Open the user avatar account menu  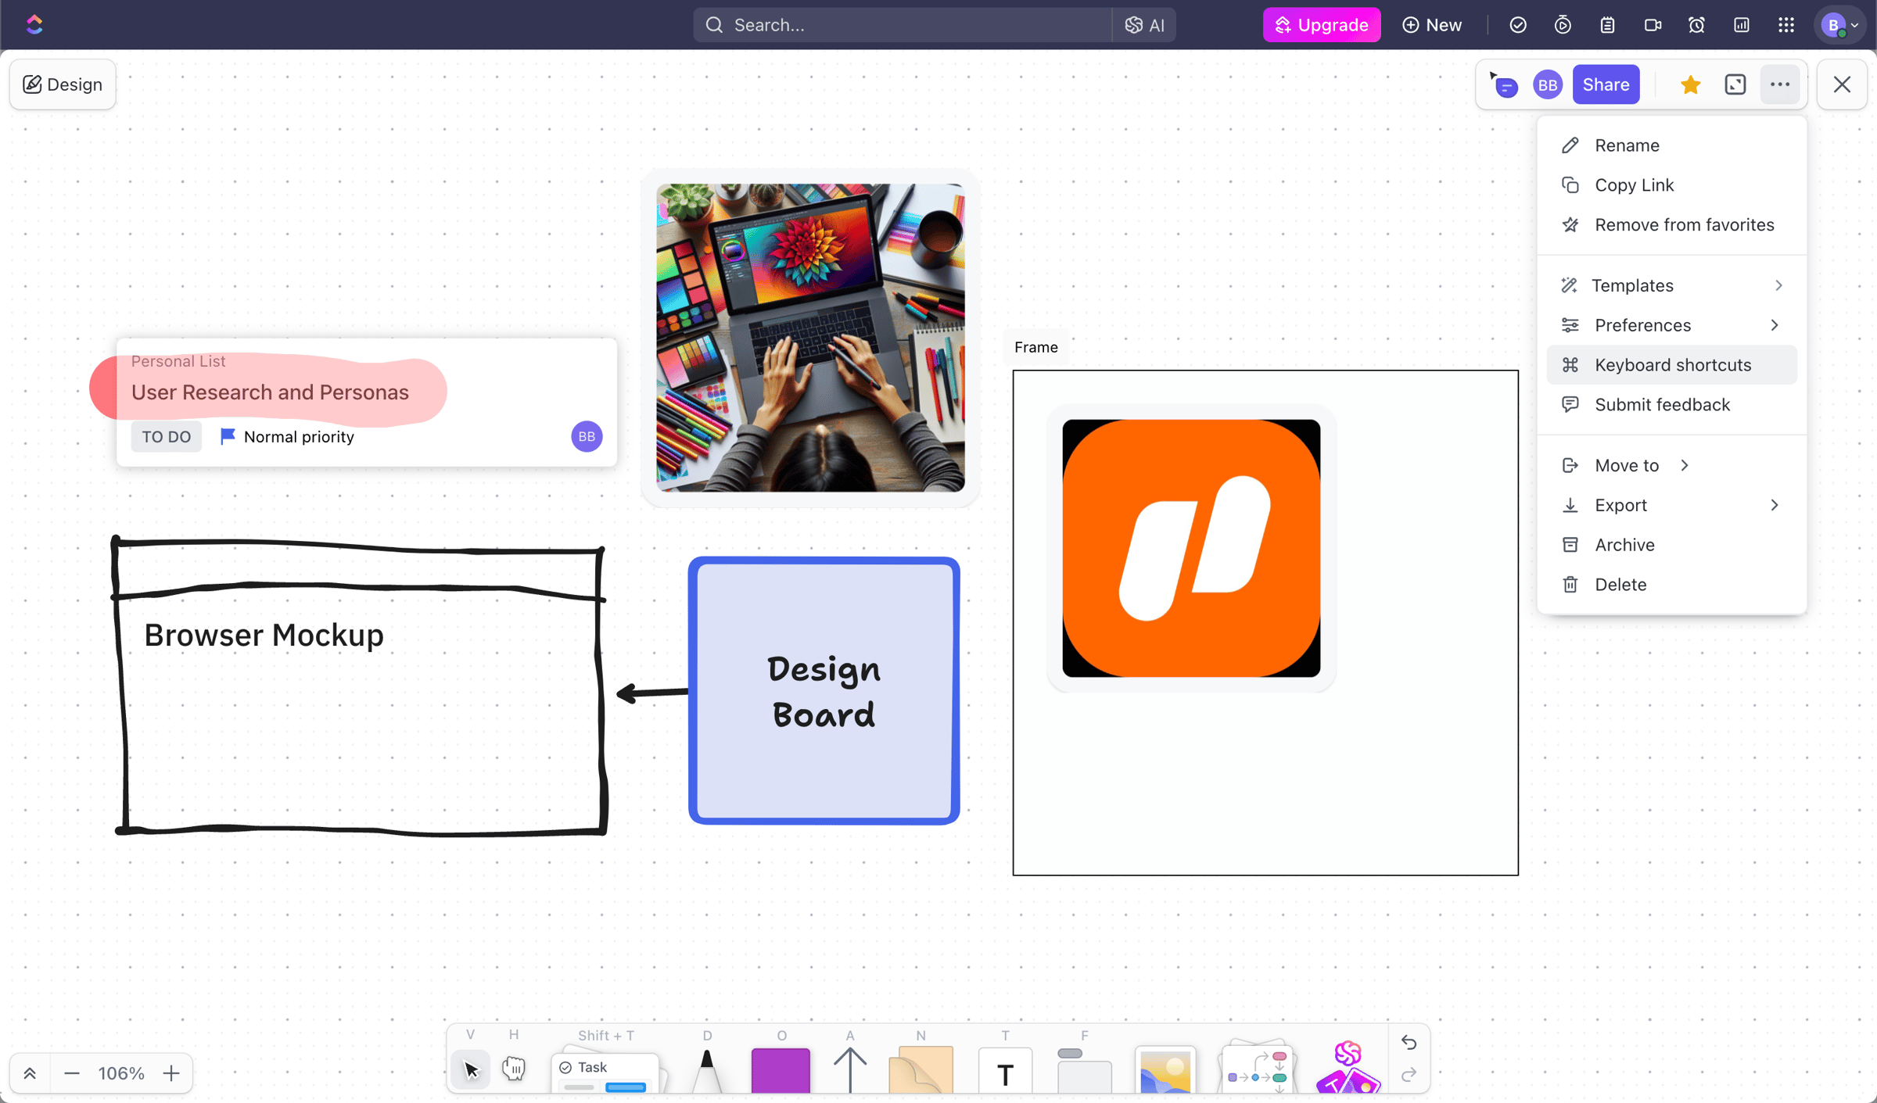pyautogui.click(x=1839, y=25)
